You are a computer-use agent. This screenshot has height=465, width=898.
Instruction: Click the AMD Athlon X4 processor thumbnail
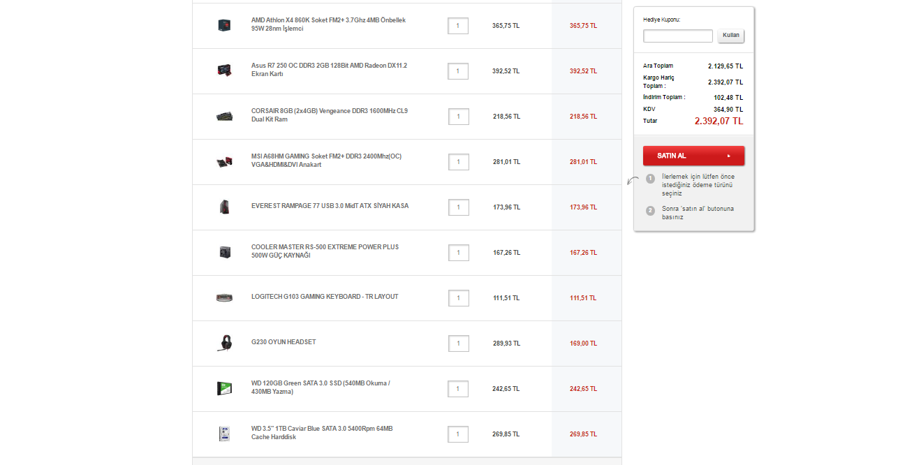click(224, 26)
